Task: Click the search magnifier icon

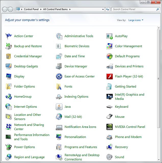Action: 158,9
